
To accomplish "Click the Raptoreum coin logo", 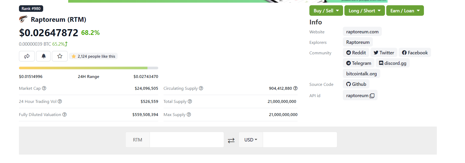I will (x=23, y=19).
